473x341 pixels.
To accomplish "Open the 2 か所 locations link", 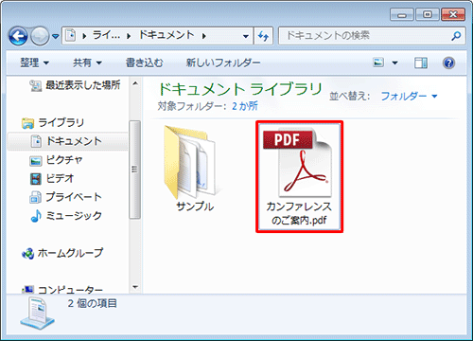I will click(245, 106).
